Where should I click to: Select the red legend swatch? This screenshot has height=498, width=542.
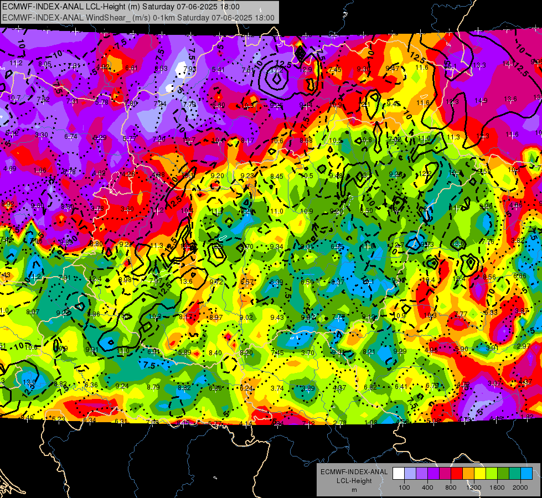click(x=457, y=474)
